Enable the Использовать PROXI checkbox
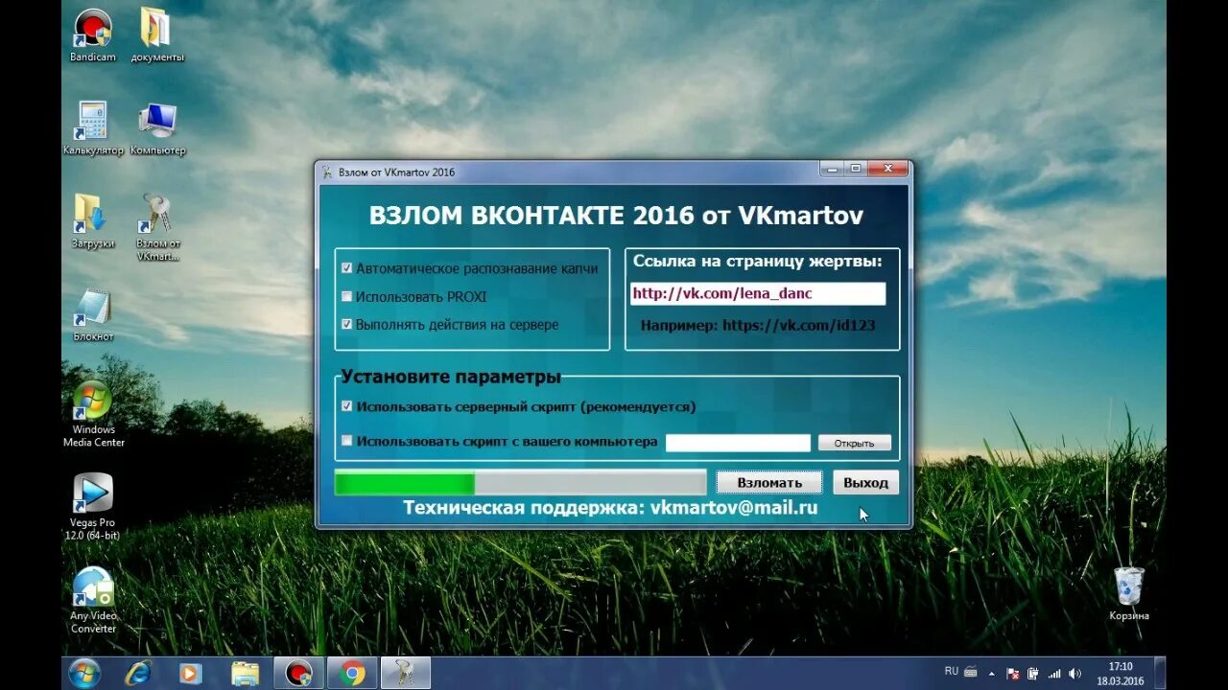 [347, 297]
